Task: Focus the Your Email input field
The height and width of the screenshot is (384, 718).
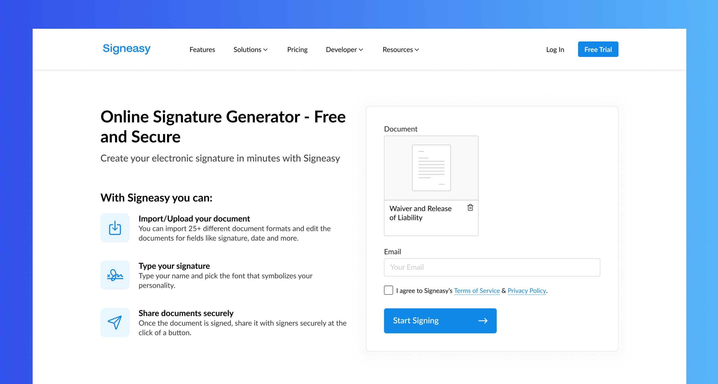Action: point(492,267)
